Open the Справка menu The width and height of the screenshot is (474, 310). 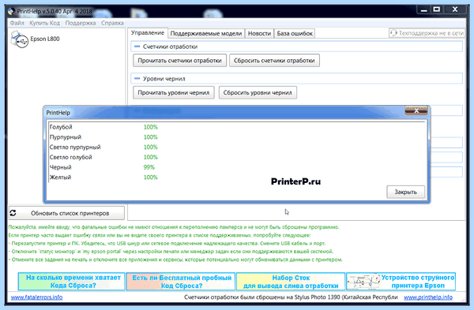(x=112, y=23)
